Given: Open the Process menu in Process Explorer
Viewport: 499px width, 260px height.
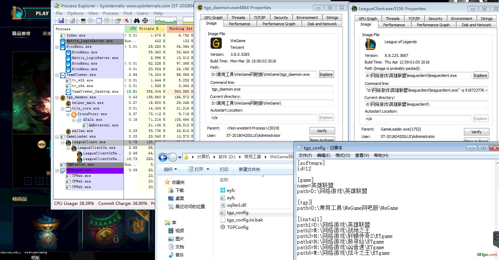Looking at the screenshot, I should click(111, 13).
